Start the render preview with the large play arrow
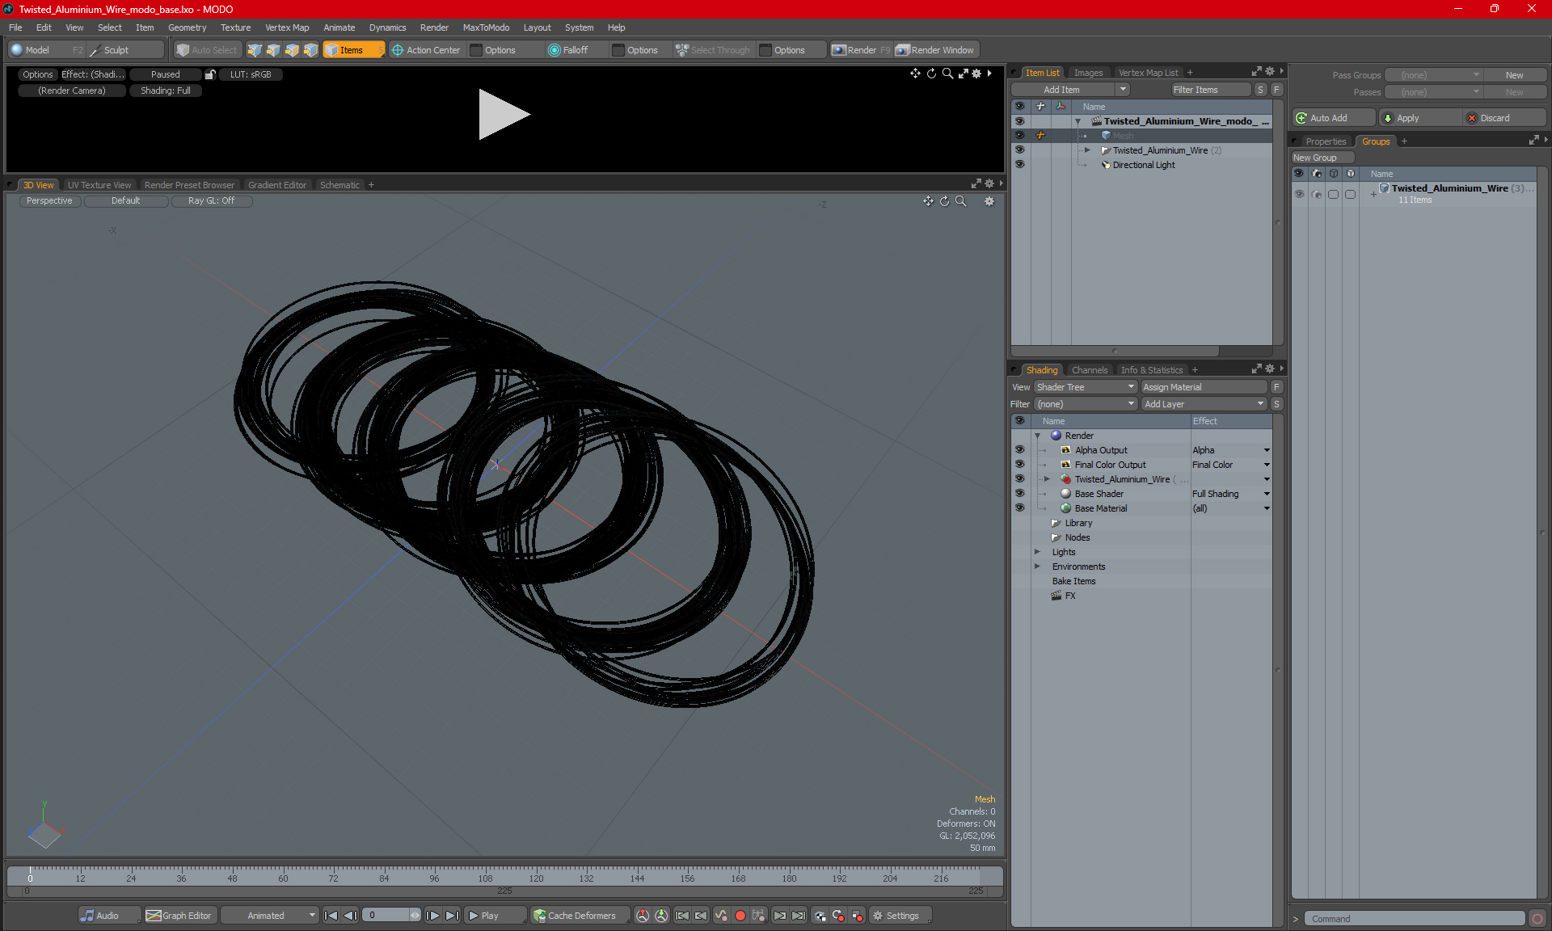 coord(503,114)
